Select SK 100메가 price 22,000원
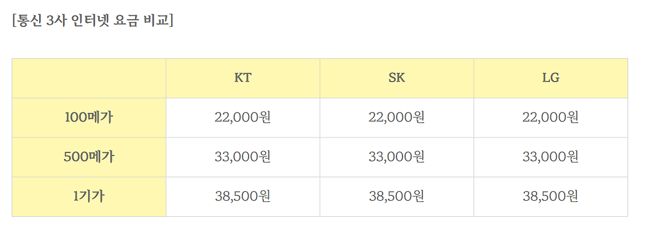Screen dimensions: 651x236 (x=397, y=118)
